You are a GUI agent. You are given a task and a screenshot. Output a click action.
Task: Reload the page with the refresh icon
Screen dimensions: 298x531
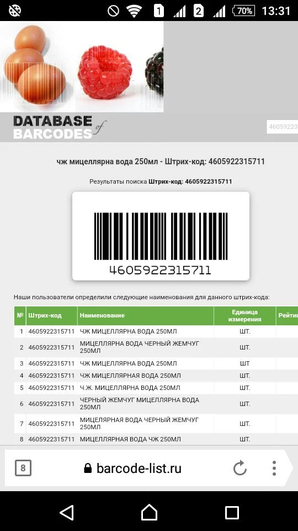pos(240,468)
